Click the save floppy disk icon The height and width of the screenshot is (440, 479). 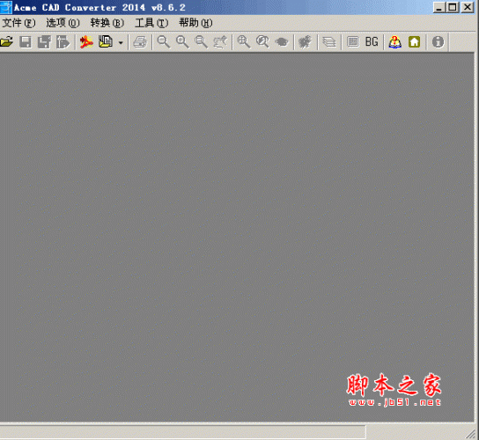(26, 42)
